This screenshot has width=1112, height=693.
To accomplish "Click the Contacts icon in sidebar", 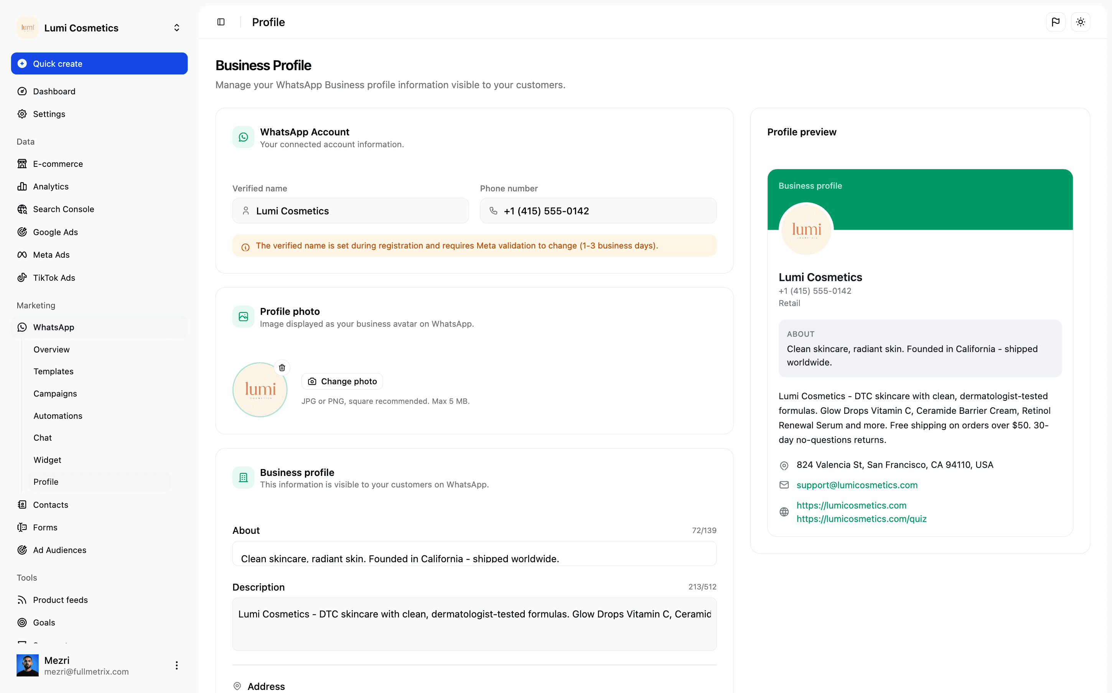I will [x=22, y=505].
